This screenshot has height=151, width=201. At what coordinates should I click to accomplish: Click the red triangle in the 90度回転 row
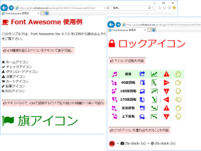pyautogui.click(x=166, y=83)
